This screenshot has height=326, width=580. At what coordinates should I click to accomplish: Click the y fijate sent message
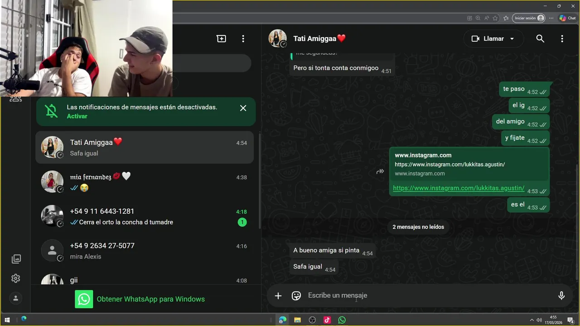coord(526,138)
